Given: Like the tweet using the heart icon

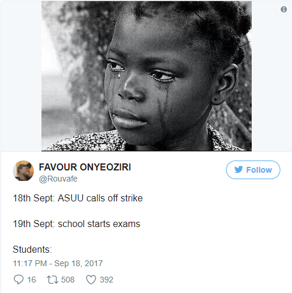Looking at the screenshot, I should click(x=91, y=280).
